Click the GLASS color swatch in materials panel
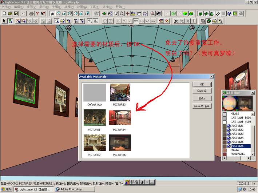 pyautogui.click(x=225, y=114)
